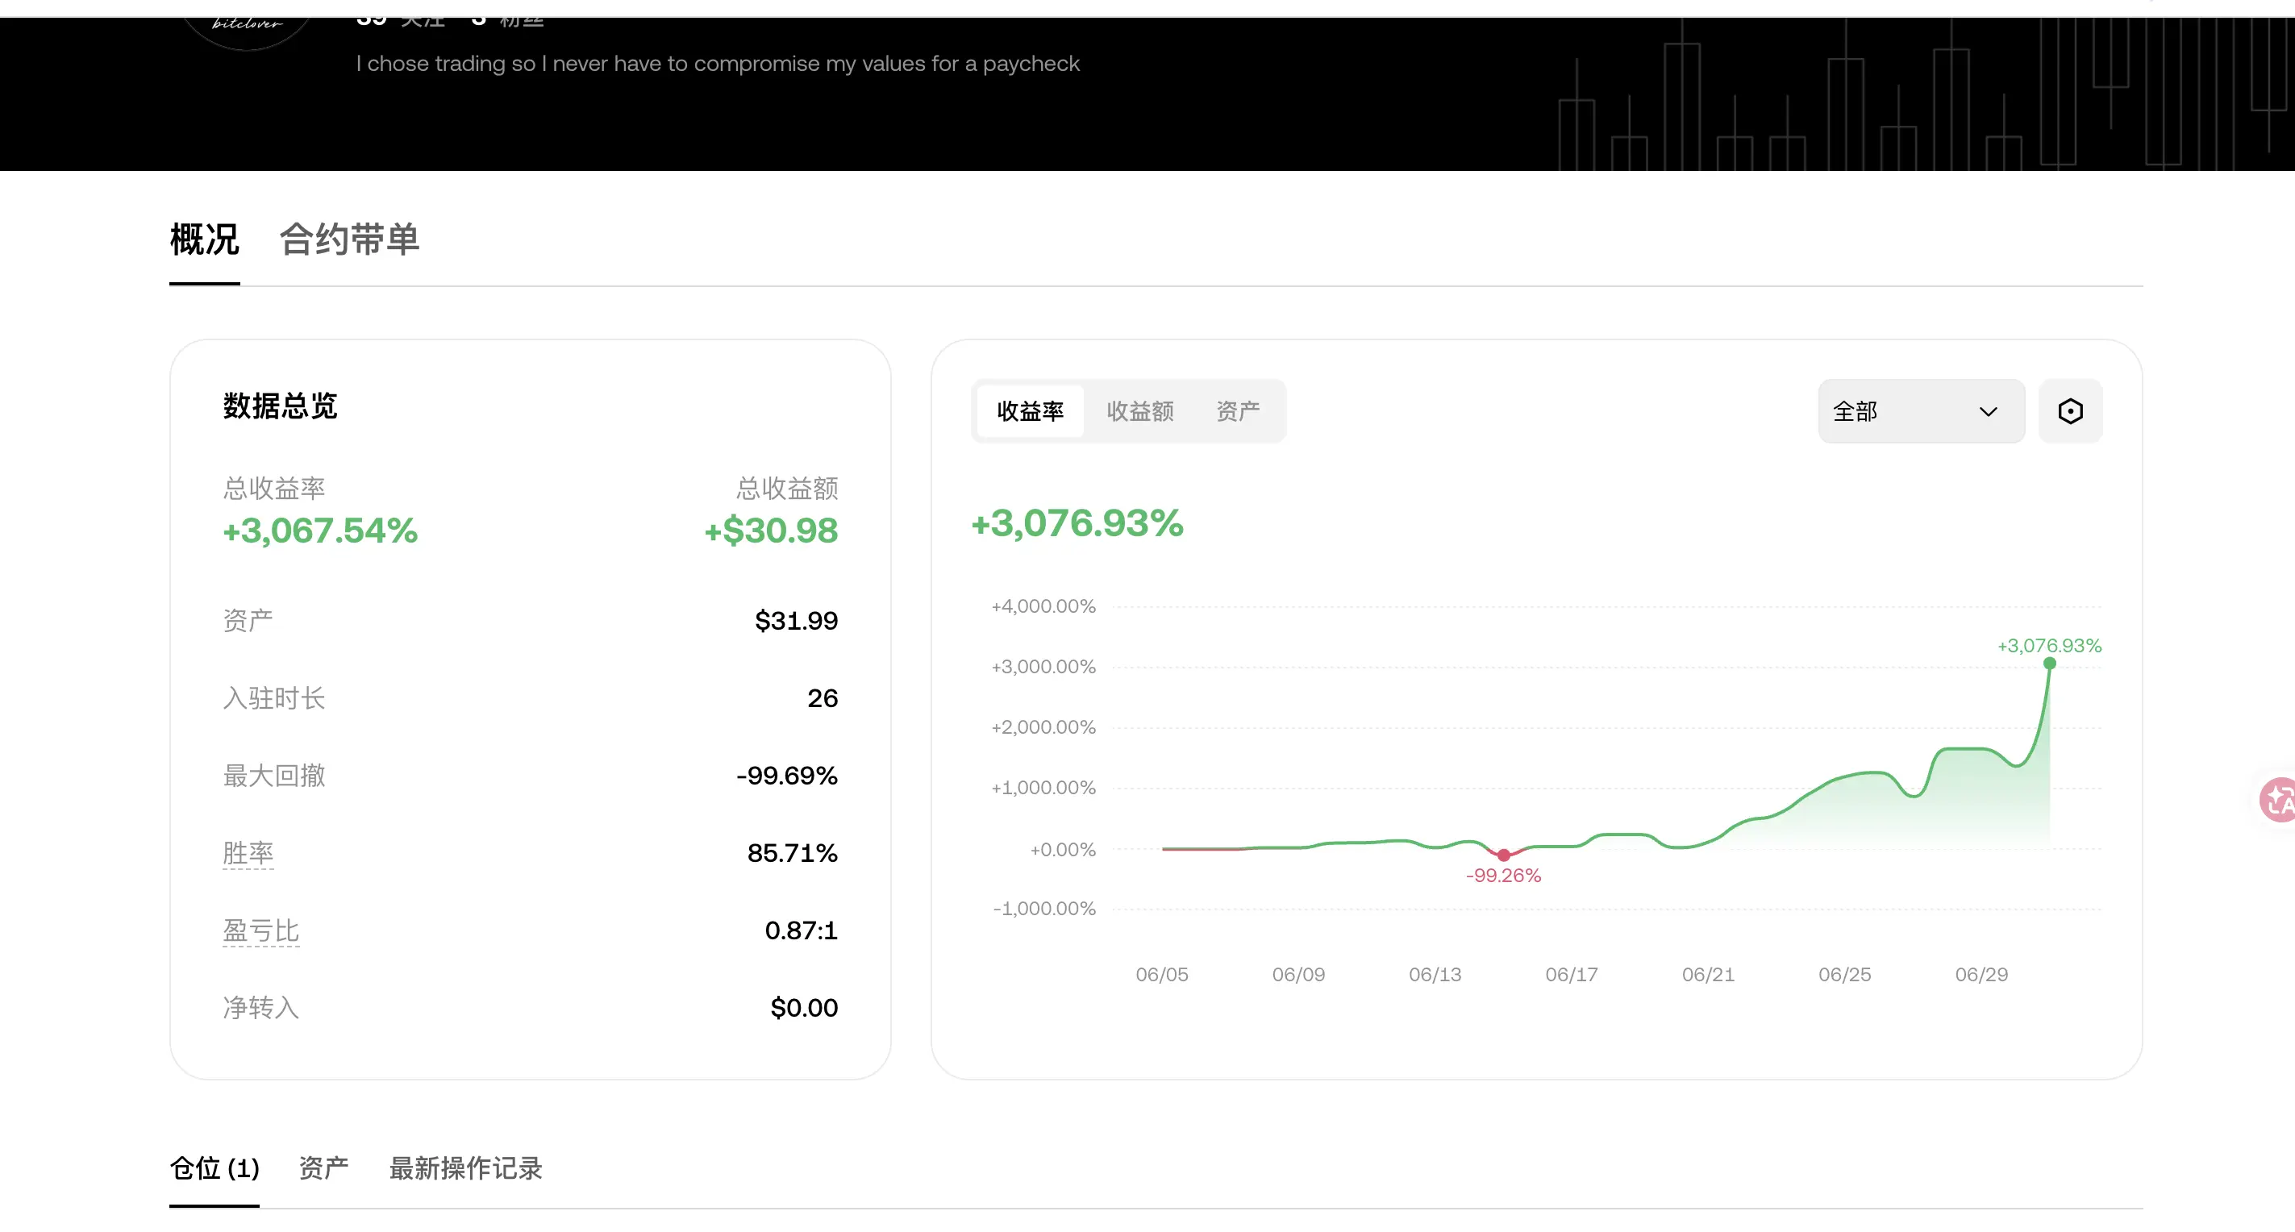Image resolution: width=2295 pixels, height=1232 pixels.
Task: Click the 总收益率 +3,067.54% value
Action: [x=320, y=530]
